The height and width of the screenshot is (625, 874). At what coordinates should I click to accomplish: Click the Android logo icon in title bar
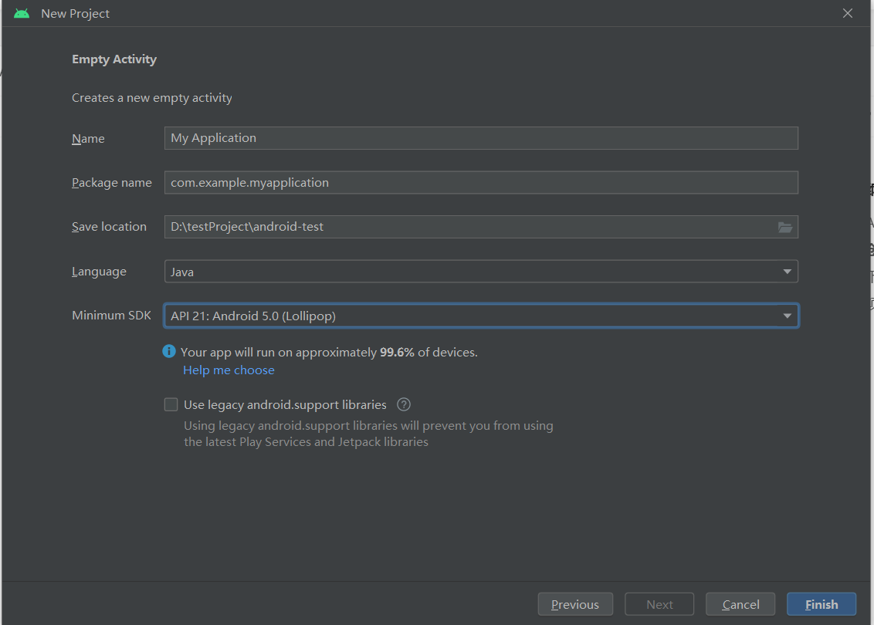(x=22, y=13)
